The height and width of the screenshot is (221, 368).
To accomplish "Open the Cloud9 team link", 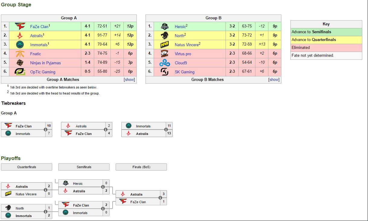I will (x=181, y=63).
